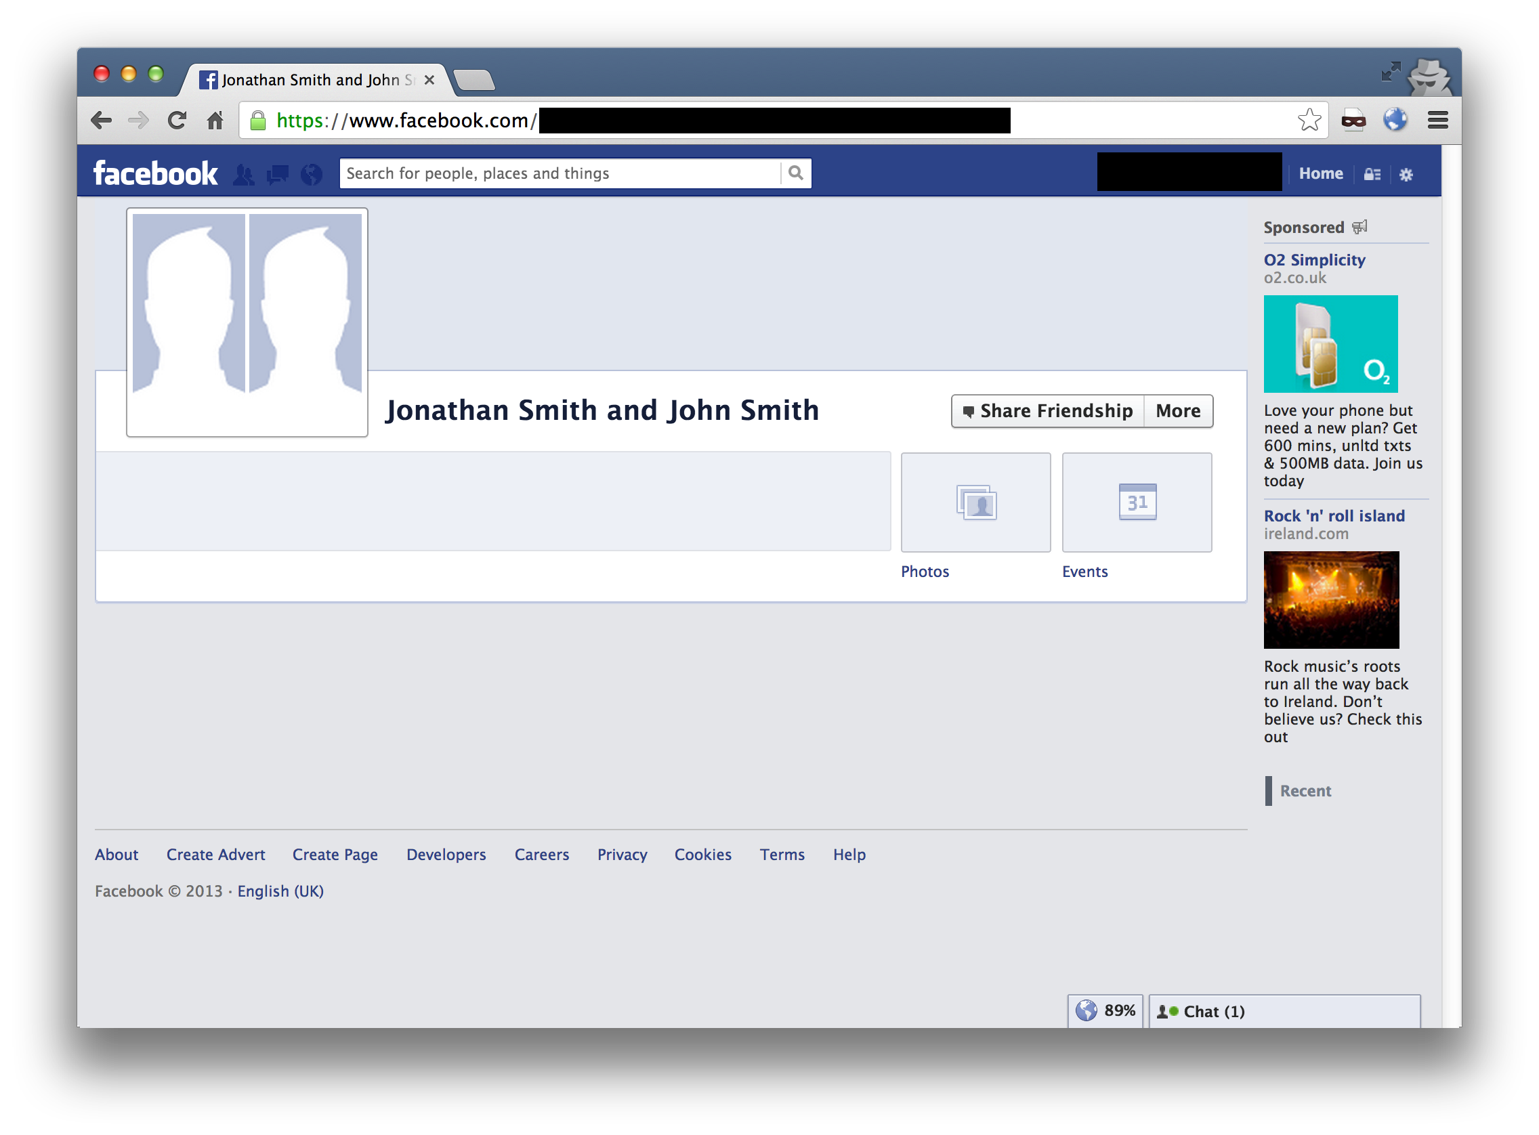Open the Create Page footer link
The width and height of the screenshot is (1539, 1135).
point(335,855)
